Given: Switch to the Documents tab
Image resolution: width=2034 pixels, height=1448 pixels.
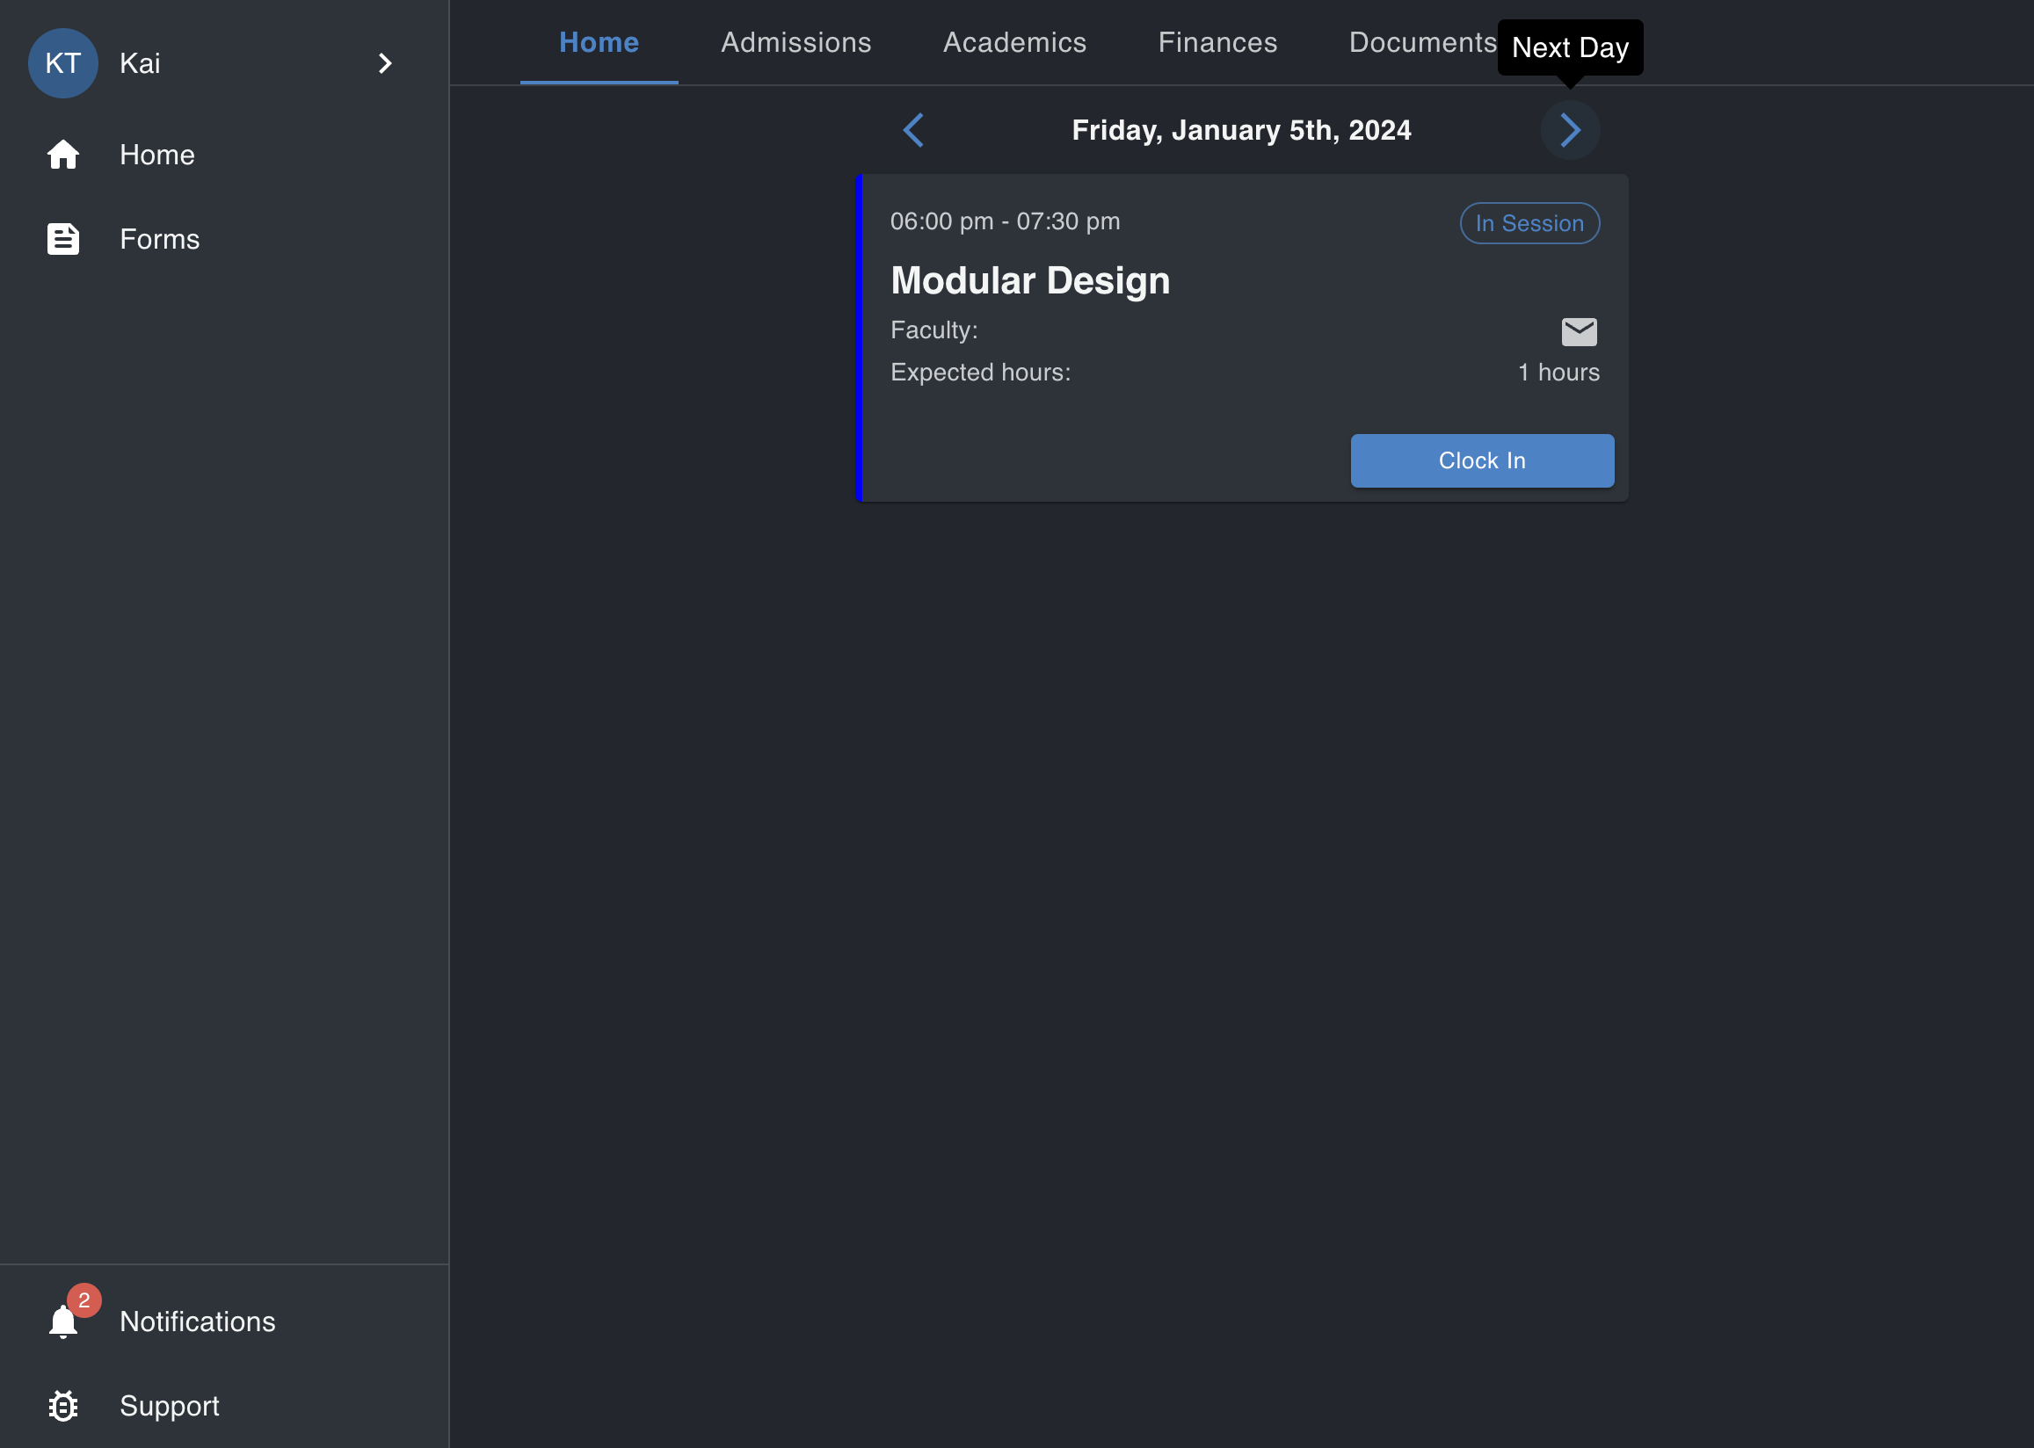Looking at the screenshot, I should tap(1422, 43).
